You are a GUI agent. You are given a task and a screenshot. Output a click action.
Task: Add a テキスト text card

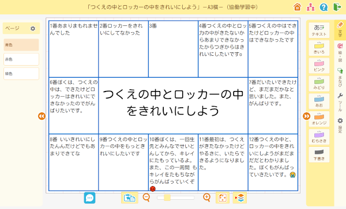tap(319, 30)
